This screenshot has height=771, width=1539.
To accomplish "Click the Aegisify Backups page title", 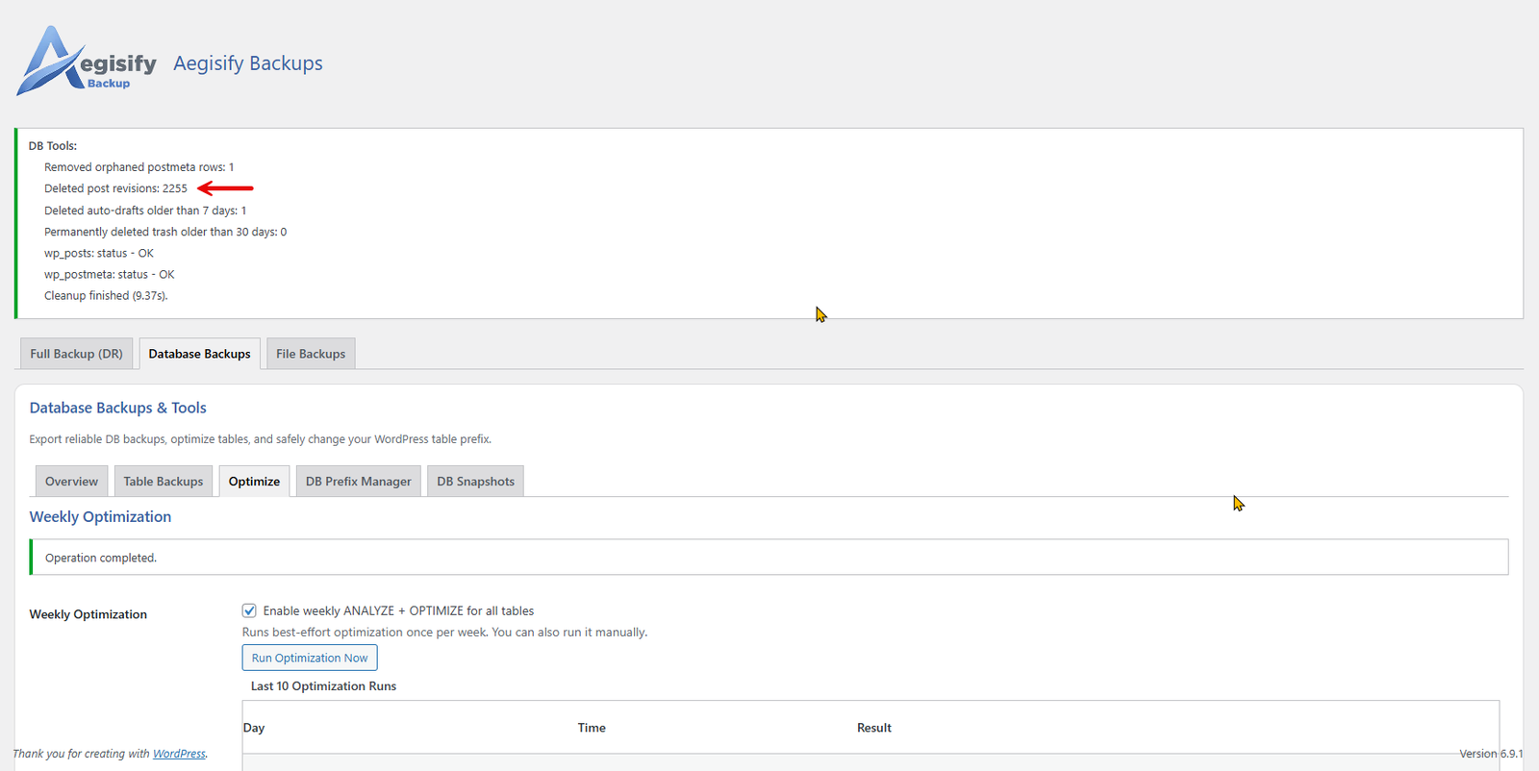I will pos(248,63).
